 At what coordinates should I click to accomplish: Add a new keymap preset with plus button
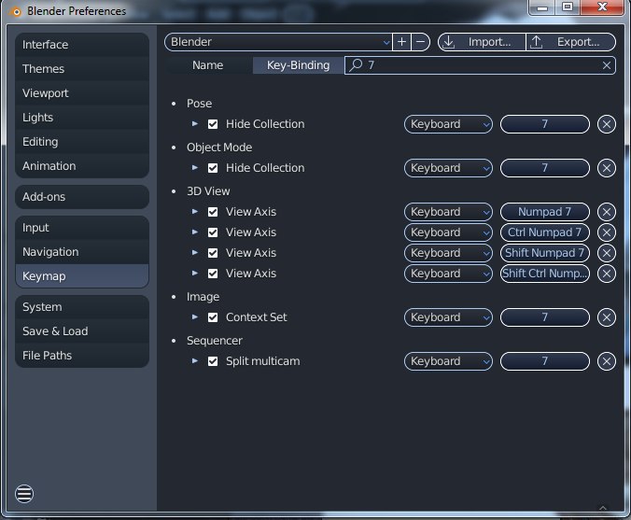tap(401, 42)
